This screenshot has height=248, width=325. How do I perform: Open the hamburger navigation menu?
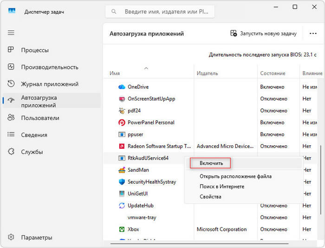(x=11, y=33)
